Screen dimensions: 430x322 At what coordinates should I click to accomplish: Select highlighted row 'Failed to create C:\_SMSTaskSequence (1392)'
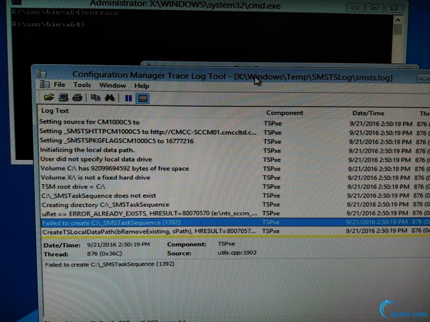coord(235,222)
